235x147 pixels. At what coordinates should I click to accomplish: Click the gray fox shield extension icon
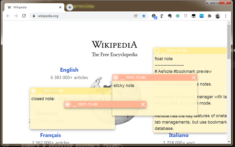pyautogui.click(x=185, y=16)
